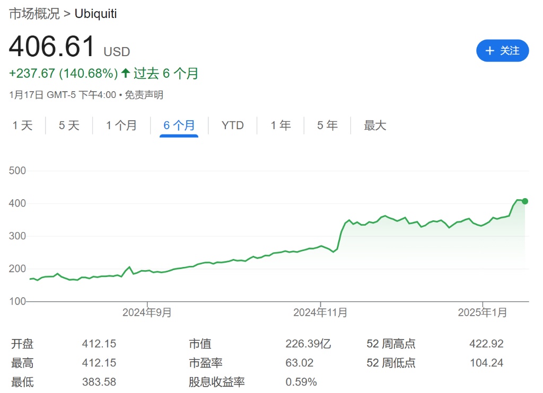Image resolution: width=543 pixels, height=393 pixels.
Task: Click the green endpoint dot on chart
Action: pyautogui.click(x=525, y=201)
